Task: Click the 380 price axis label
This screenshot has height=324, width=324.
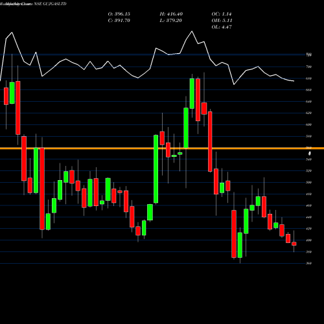Action: [x=309, y=252]
